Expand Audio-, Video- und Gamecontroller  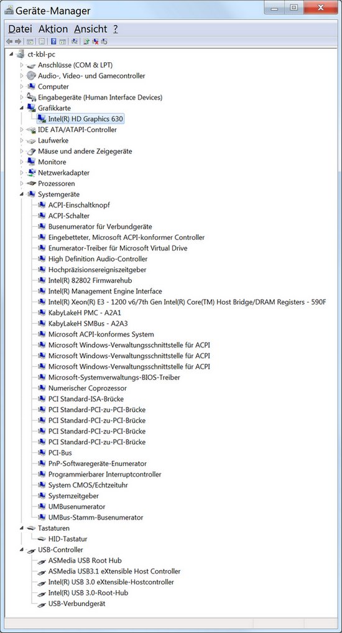pyautogui.click(x=22, y=76)
